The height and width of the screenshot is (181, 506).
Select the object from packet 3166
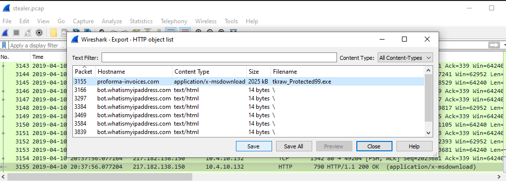pos(248,90)
